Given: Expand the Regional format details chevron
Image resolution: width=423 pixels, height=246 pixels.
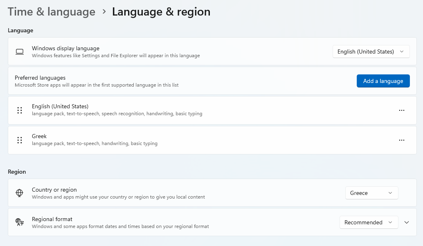Looking at the screenshot, I should pyautogui.click(x=406, y=222).
